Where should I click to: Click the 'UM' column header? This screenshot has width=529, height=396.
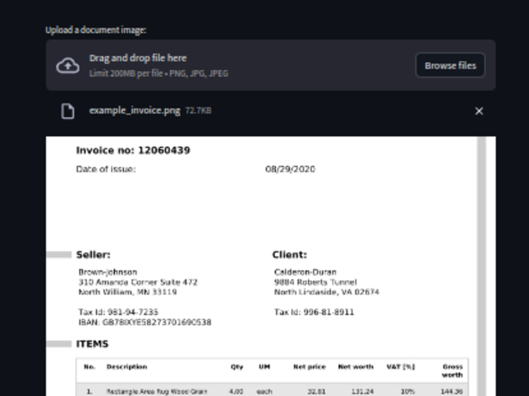tap(264, 367)
